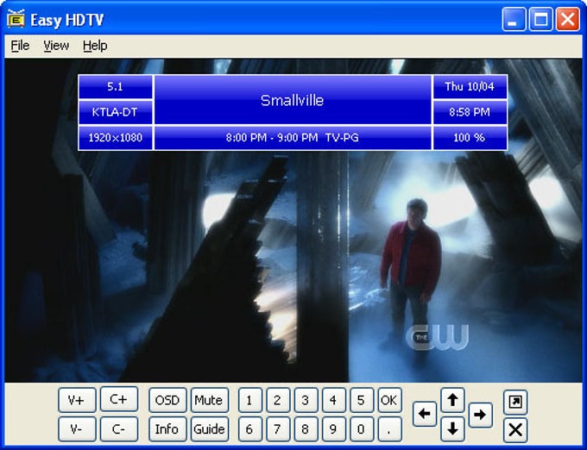
Task: Open the View menu
Action: (x=56, y=46)
